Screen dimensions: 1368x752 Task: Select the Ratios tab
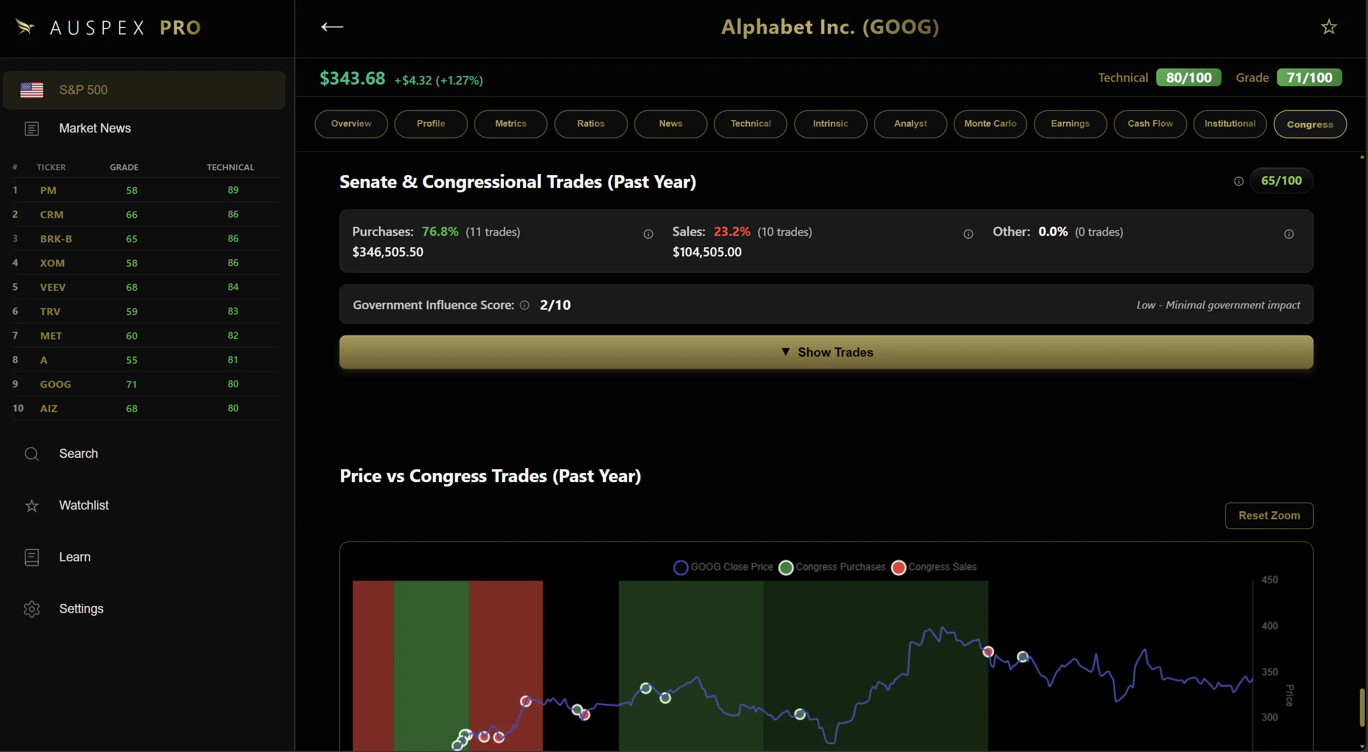[591, 124]
